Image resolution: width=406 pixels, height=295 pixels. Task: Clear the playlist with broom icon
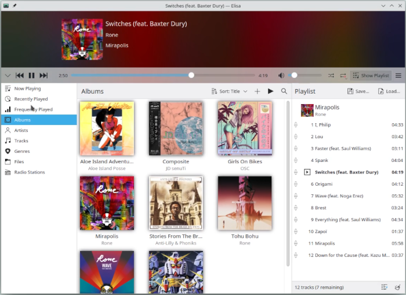tap(397, 287)
